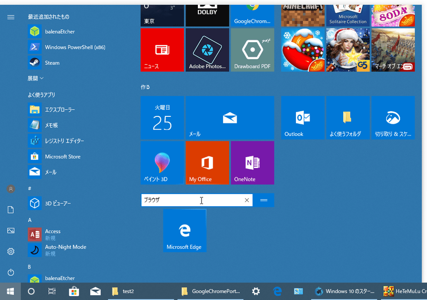Click the Power button in Start sidebar
Image resolution: width=427 pixels, height=300 pixels.
tap(10, 272)
